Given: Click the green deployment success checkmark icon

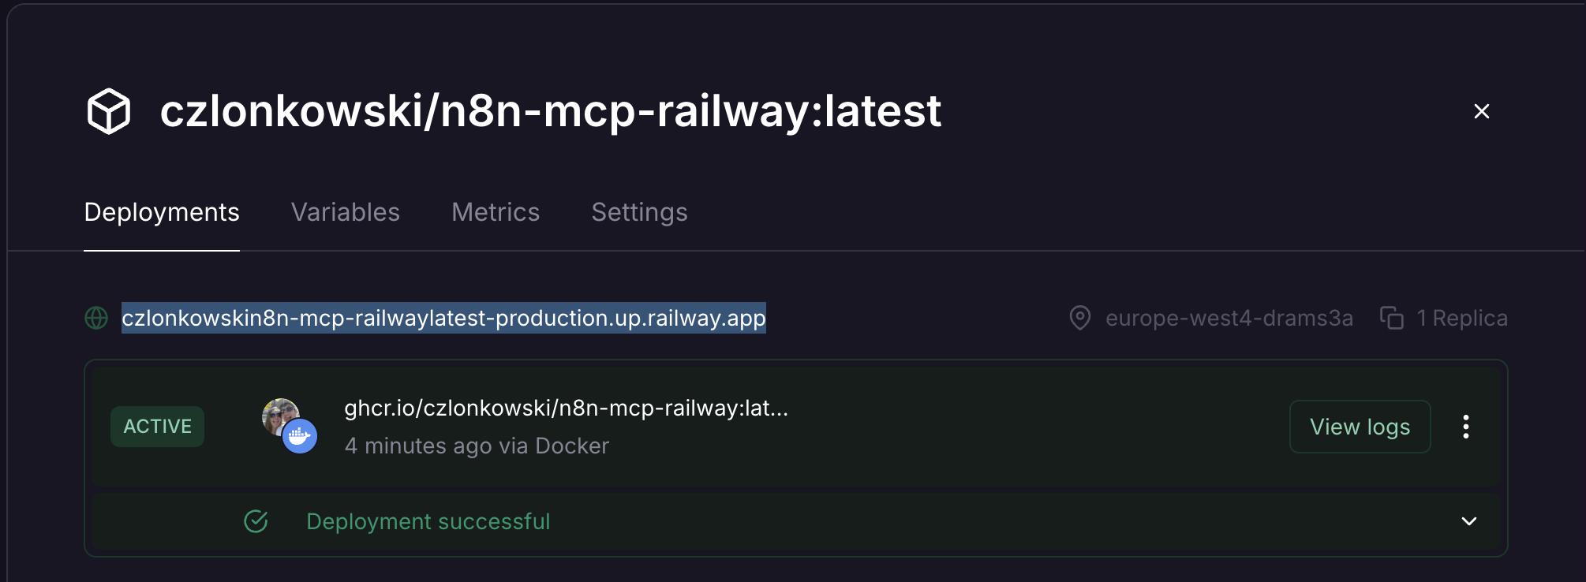Looking at the screenshot, I should tap(256, 521).
